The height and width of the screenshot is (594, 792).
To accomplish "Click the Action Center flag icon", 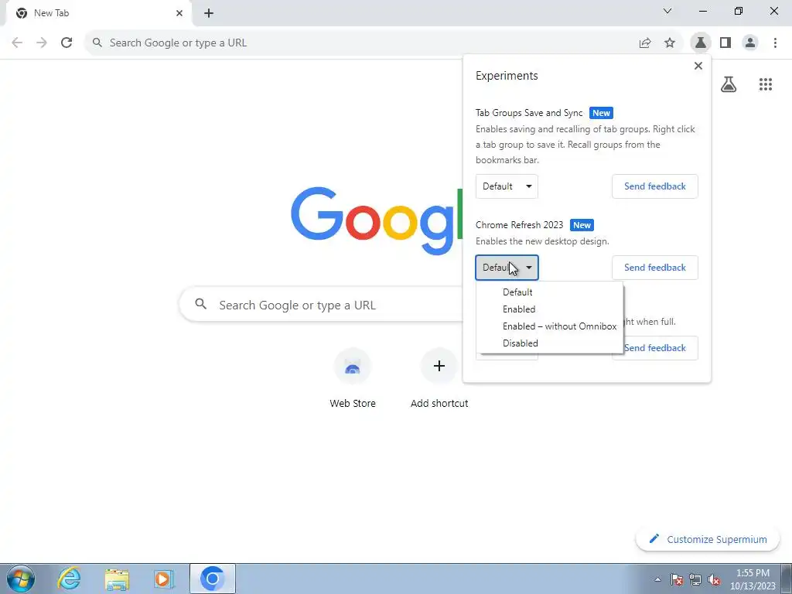I will 677,579.
